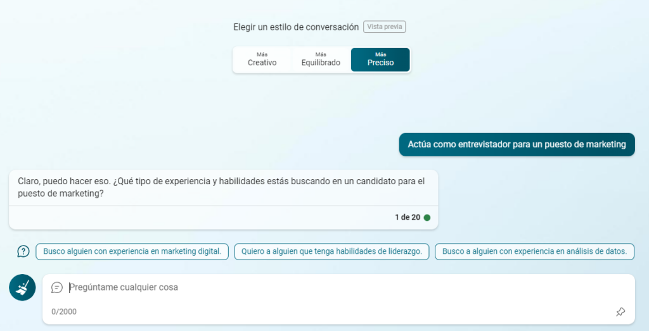
Task: Click the 0/2000 character counter
Action: click(64, 311)
